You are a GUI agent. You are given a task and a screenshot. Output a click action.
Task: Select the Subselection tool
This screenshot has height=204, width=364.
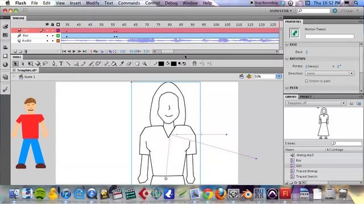[23, 63]
